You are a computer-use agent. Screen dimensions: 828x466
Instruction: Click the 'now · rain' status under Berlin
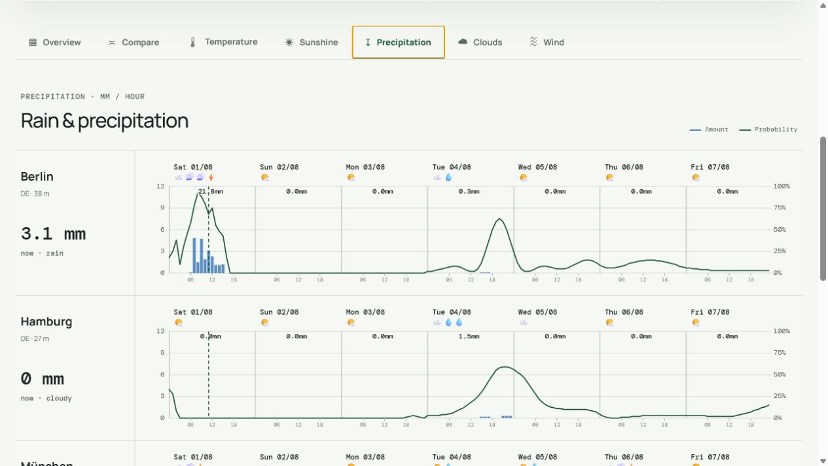42,253
